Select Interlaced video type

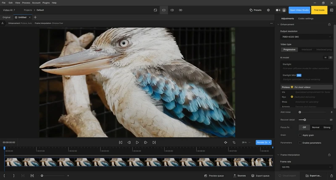[x=307, y=49]
